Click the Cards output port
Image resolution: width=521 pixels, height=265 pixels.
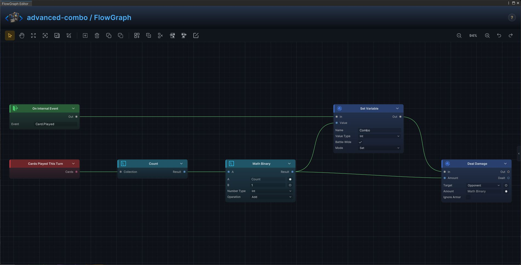[x=76, y=172]
